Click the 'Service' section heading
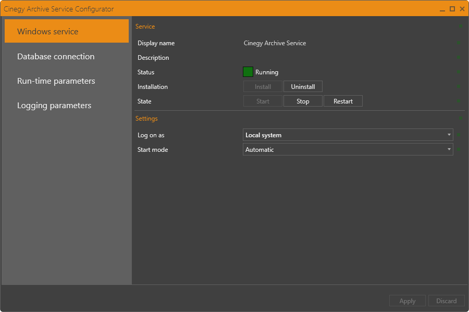 (x=145, y=27)
